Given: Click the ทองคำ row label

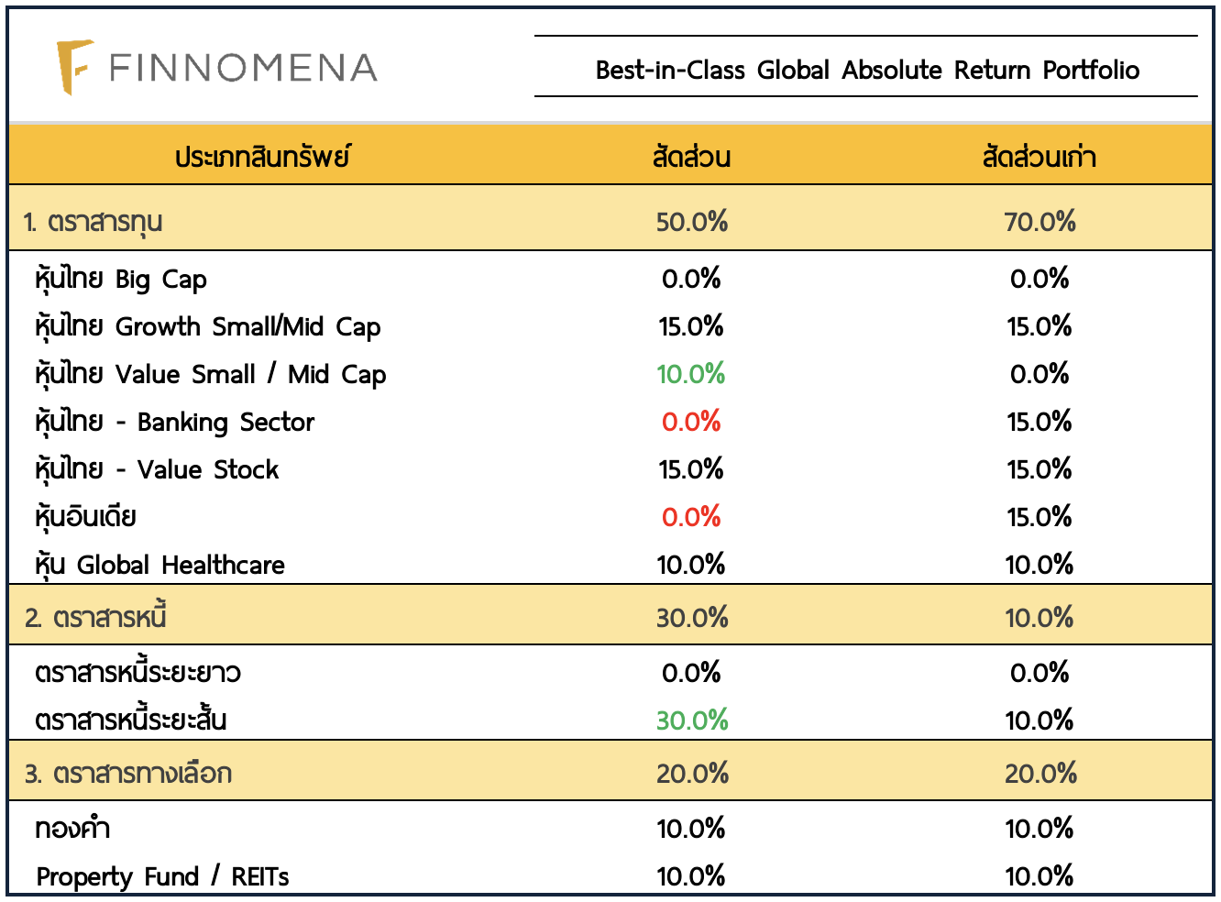Looking at the screenshot, I should tap(72, 829).
